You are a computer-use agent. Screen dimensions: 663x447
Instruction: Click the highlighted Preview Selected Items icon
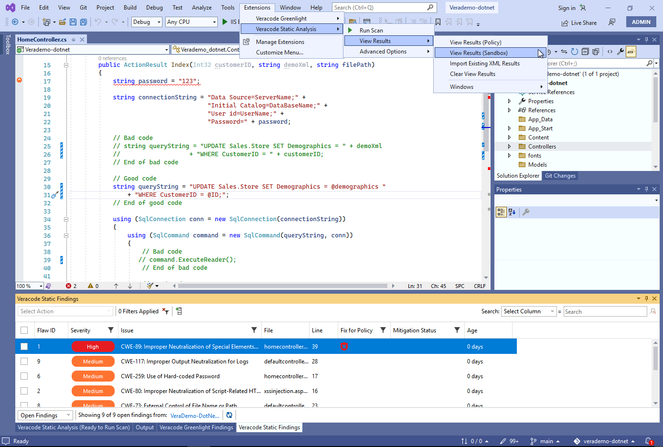[x=631, y=52]
